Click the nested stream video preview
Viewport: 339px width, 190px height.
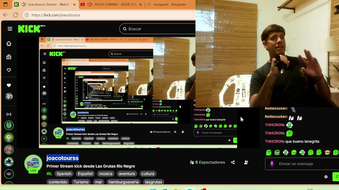coord(138,92)
